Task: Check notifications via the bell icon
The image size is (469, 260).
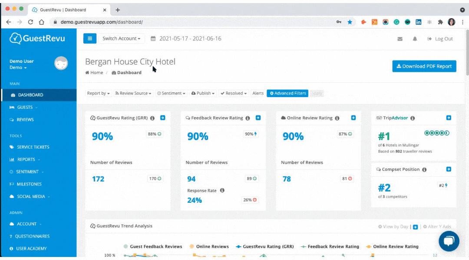Action: coord(415,39)
